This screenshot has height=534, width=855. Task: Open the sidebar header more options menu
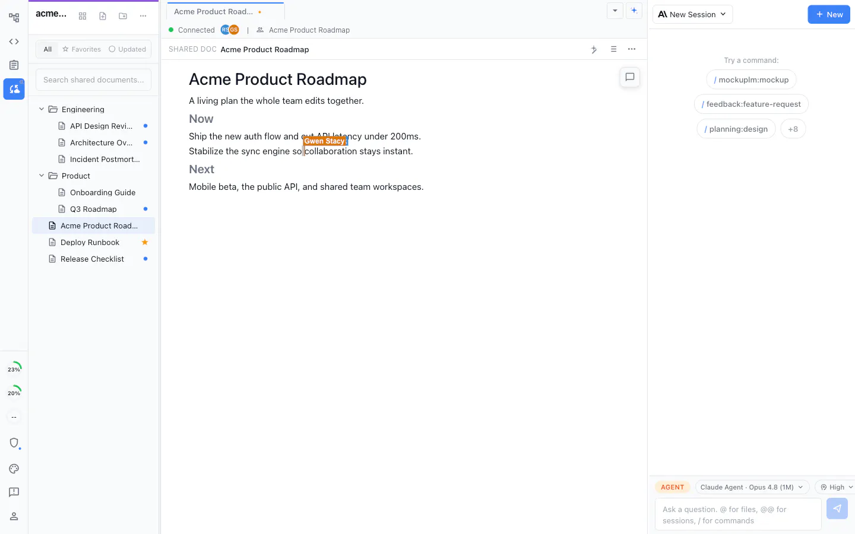point(143,16)
